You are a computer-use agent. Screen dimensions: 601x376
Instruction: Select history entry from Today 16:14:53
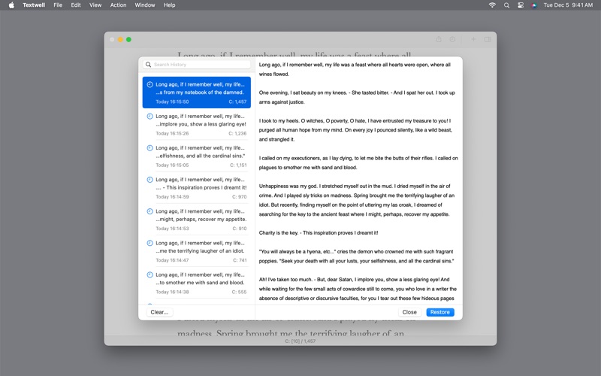[x=197, y=220]
